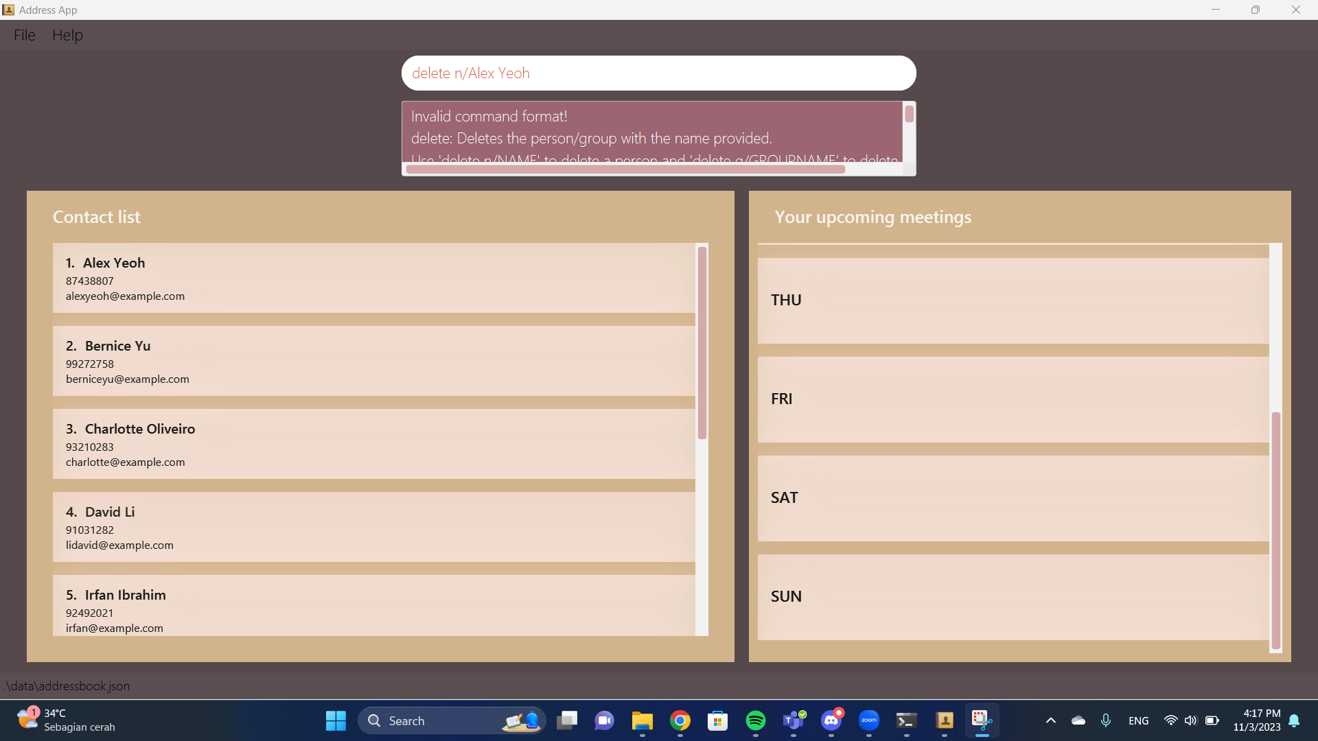
Task: Open the File menu
Action: (x=24, y=35)
